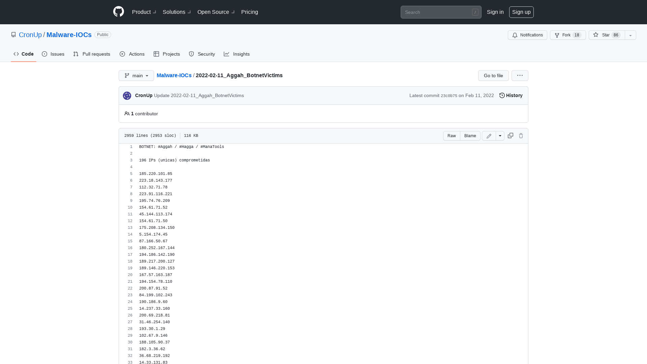Click IP 185.220.101.85

click(156, 174)
